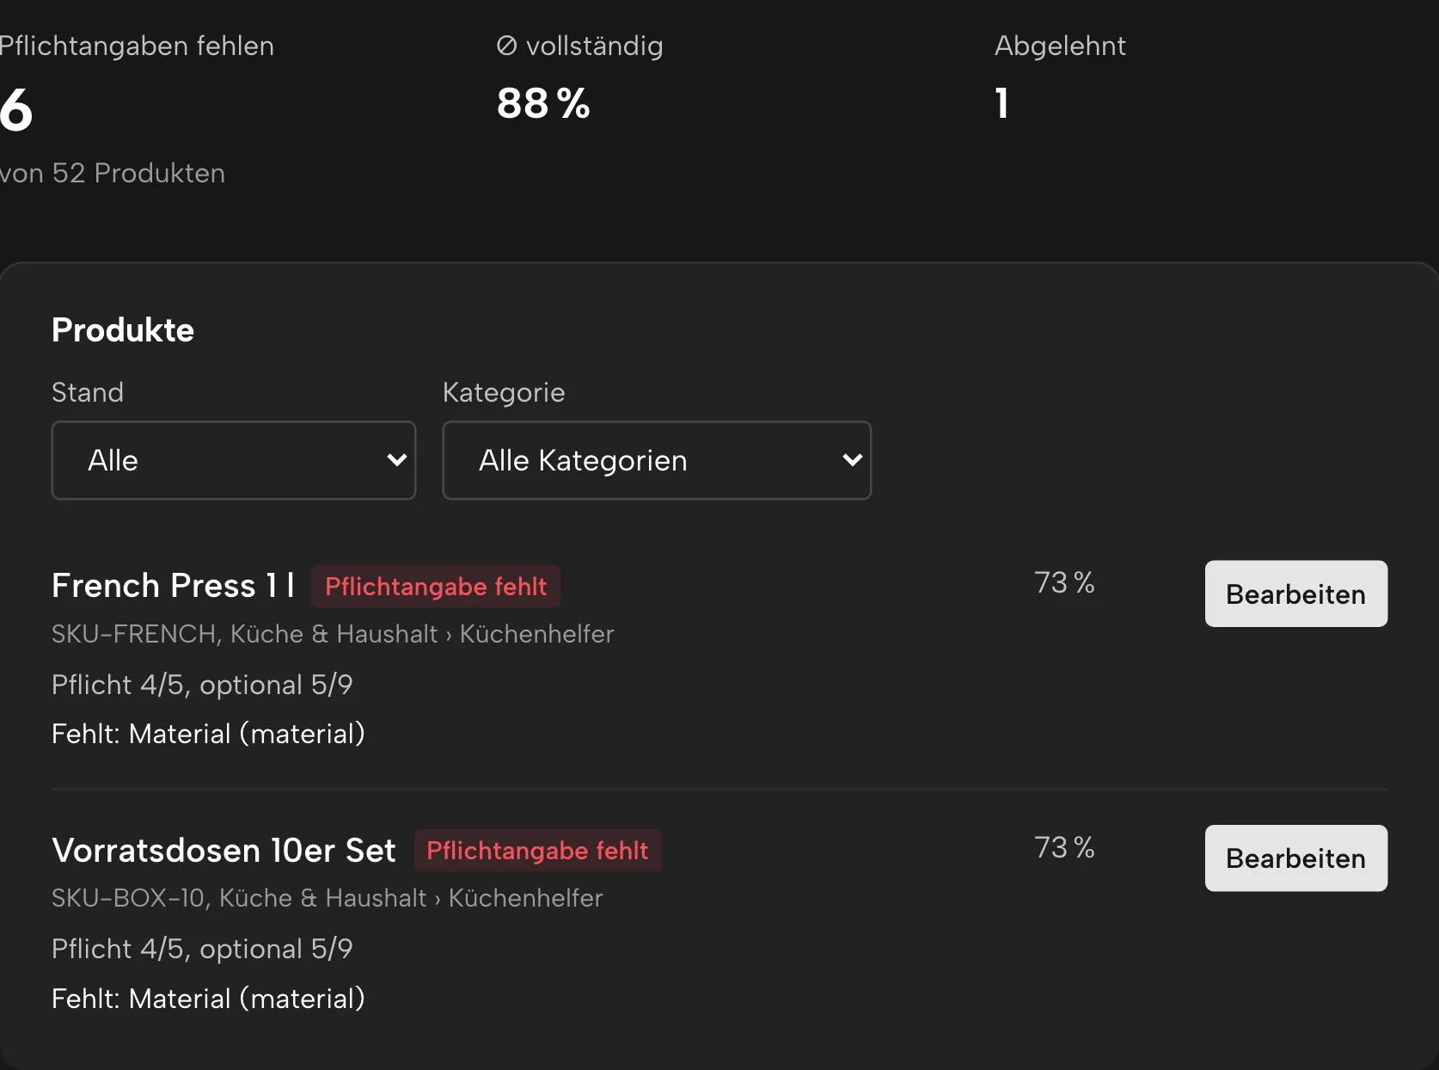Open the Stand dropdown showing Alle
The width and height of the screenshot is (1439, 1070).
(x=234, y=460)
